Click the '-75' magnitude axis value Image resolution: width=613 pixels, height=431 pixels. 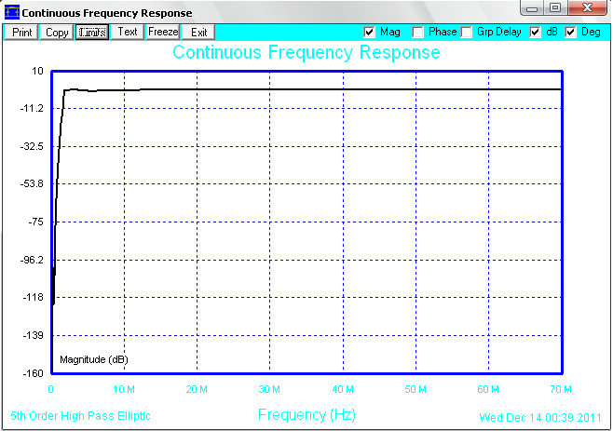[36, 222]
